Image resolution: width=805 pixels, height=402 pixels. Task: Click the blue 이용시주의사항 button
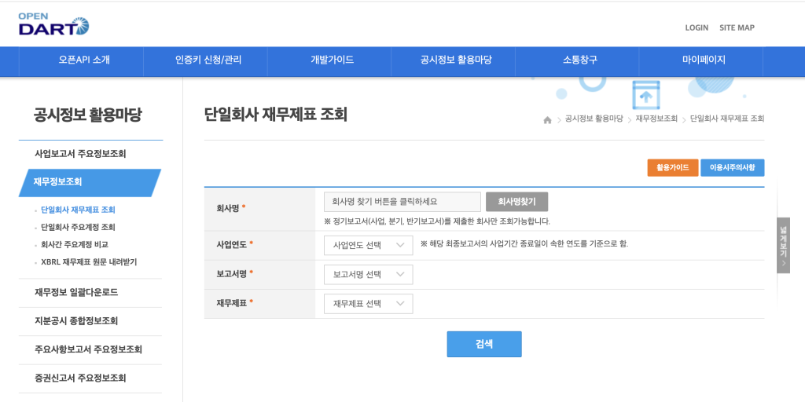point(732,167)
